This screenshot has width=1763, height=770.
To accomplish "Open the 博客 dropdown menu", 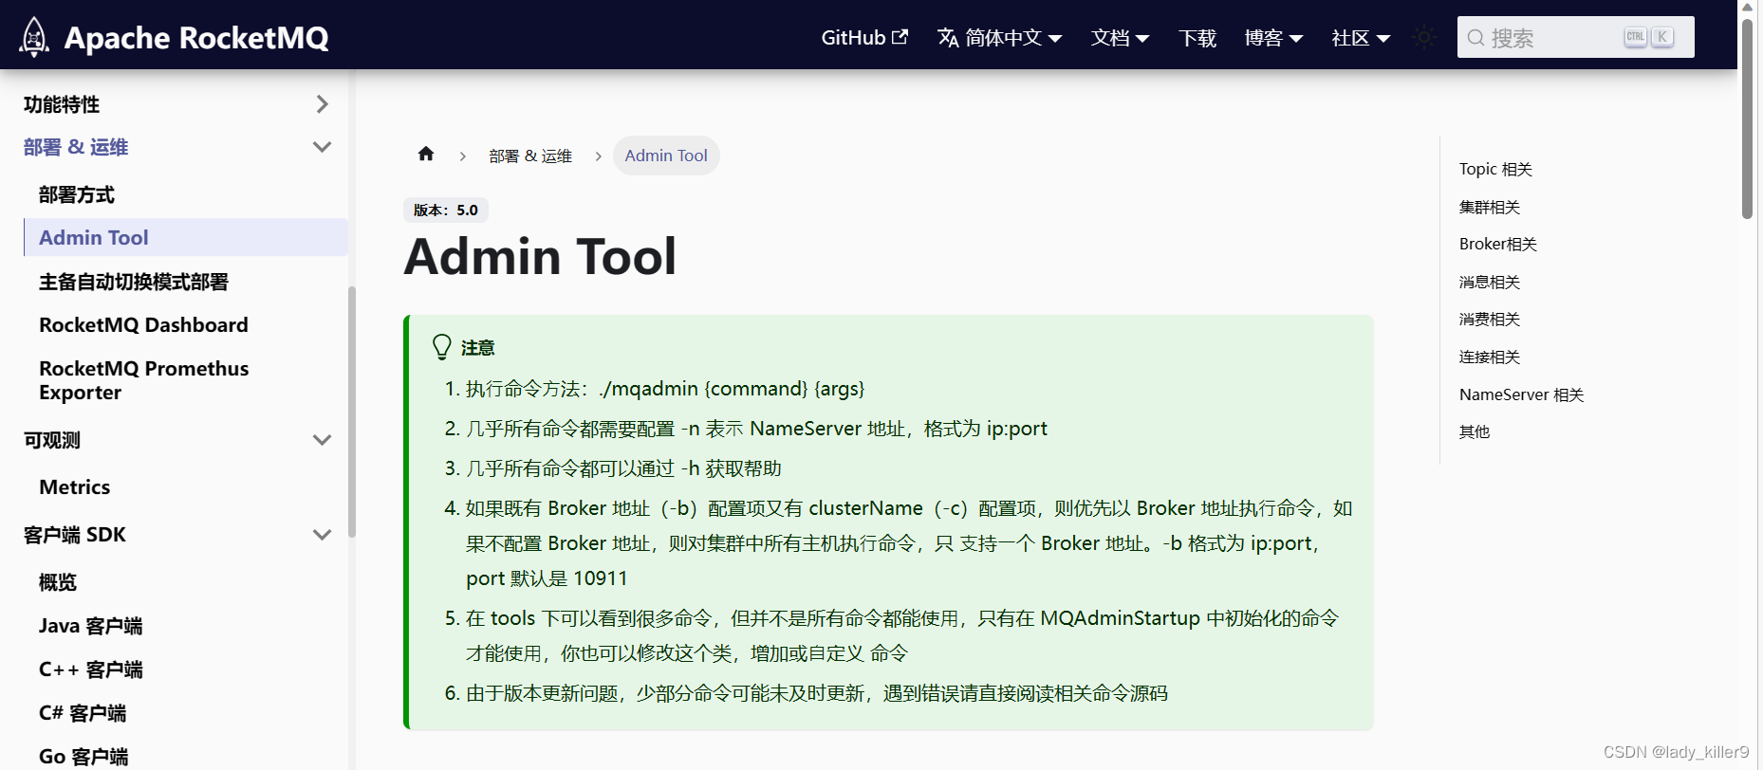I will [x=1273, y=38].
